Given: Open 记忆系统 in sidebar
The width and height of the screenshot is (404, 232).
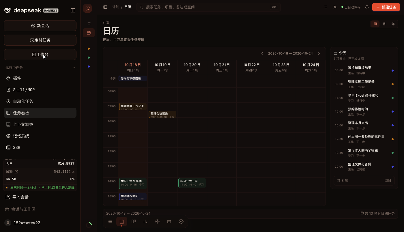Looking at the screenshot, I should point(40,136).
